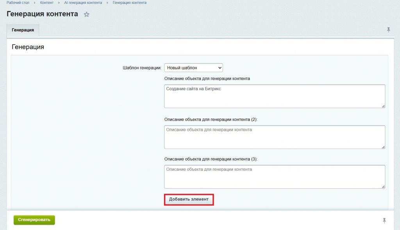
Task: Expand the arrow after the Рабочий стол breadcrumb
Action: (x=35, y=3)
